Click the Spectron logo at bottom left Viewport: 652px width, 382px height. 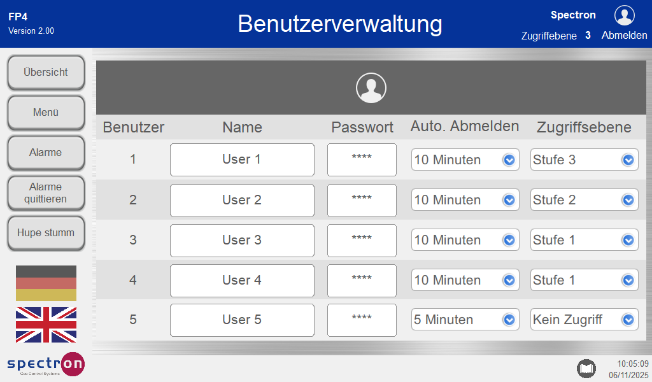click(46, 364)
